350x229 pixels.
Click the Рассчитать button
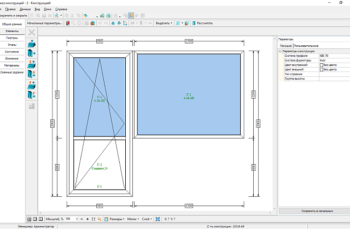202,23
